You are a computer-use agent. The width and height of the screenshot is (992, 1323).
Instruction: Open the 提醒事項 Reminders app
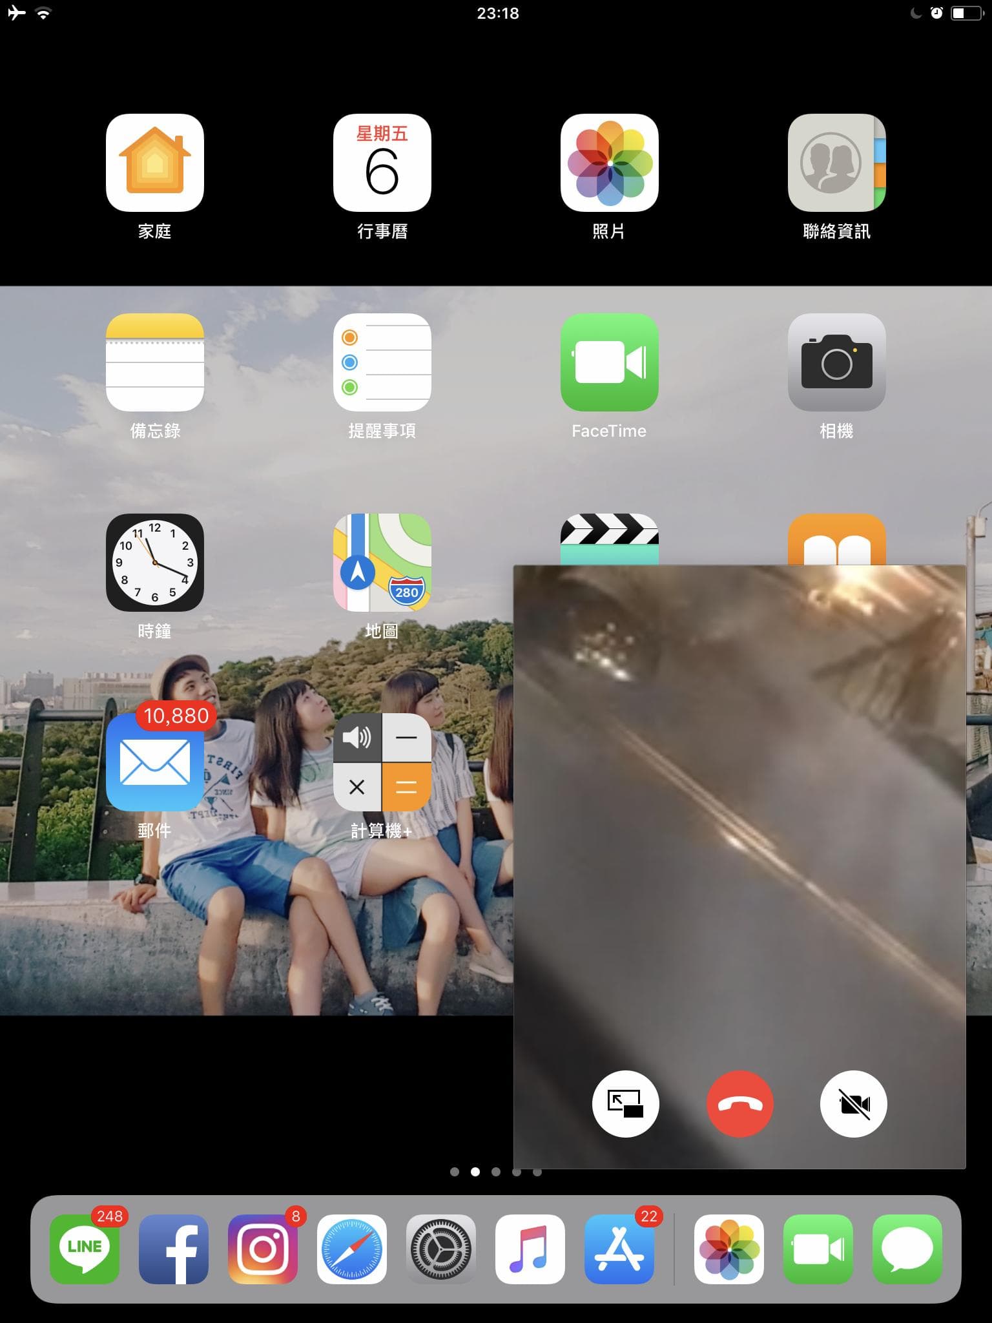[382, 362]
